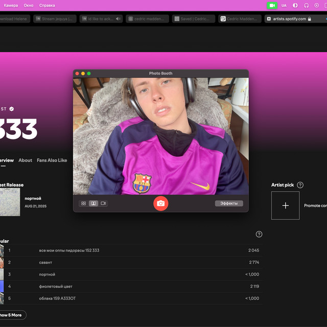Open the Fans Also Like tab

(52, 160)
